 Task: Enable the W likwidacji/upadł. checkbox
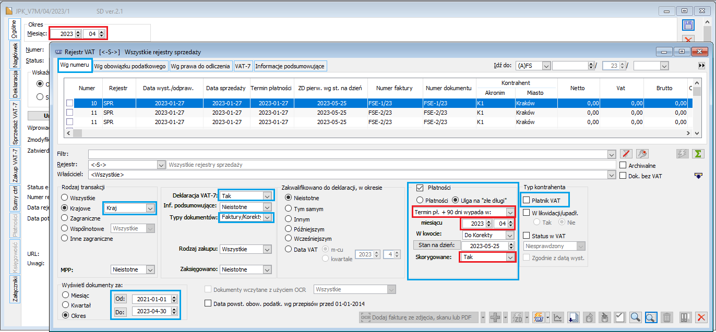coord(527,213)
